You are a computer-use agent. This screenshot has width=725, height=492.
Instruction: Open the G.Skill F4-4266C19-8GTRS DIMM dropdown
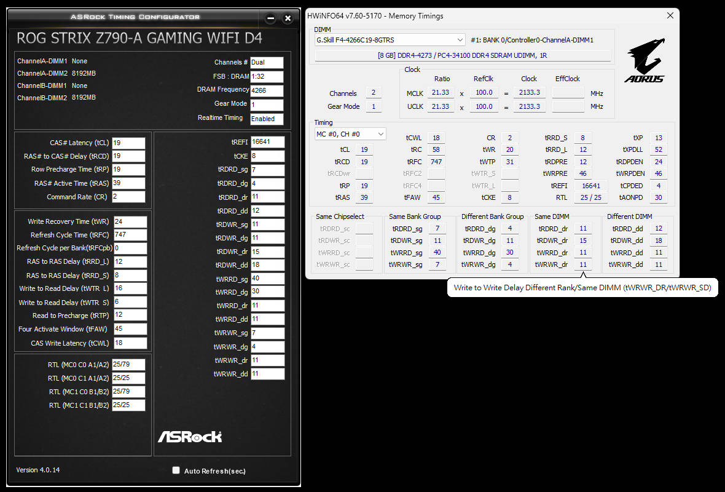click(x=390, y=40)
